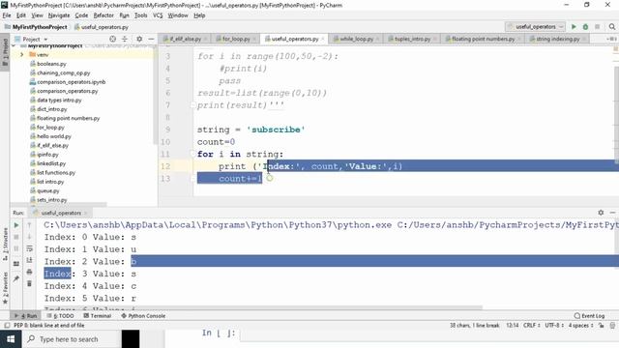This screenshot has height=348, width=619.
Task: Open linkedlist.py file
Action: click(x=51, y=163)
